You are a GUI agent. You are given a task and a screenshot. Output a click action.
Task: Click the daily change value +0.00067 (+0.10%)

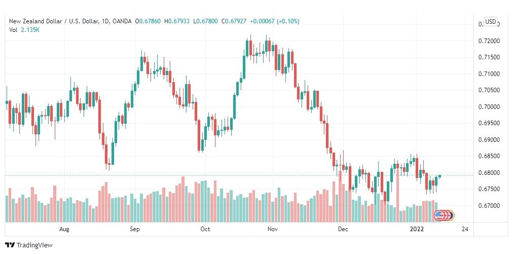coord(274,21)
